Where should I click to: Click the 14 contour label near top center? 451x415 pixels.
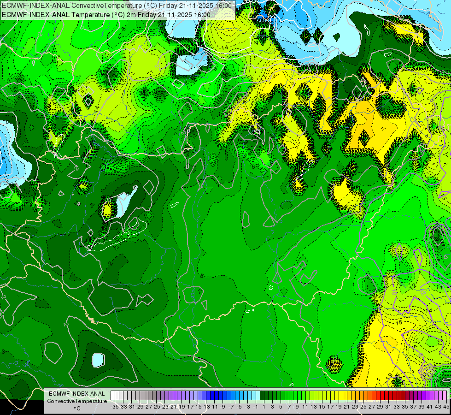(225, 47)
